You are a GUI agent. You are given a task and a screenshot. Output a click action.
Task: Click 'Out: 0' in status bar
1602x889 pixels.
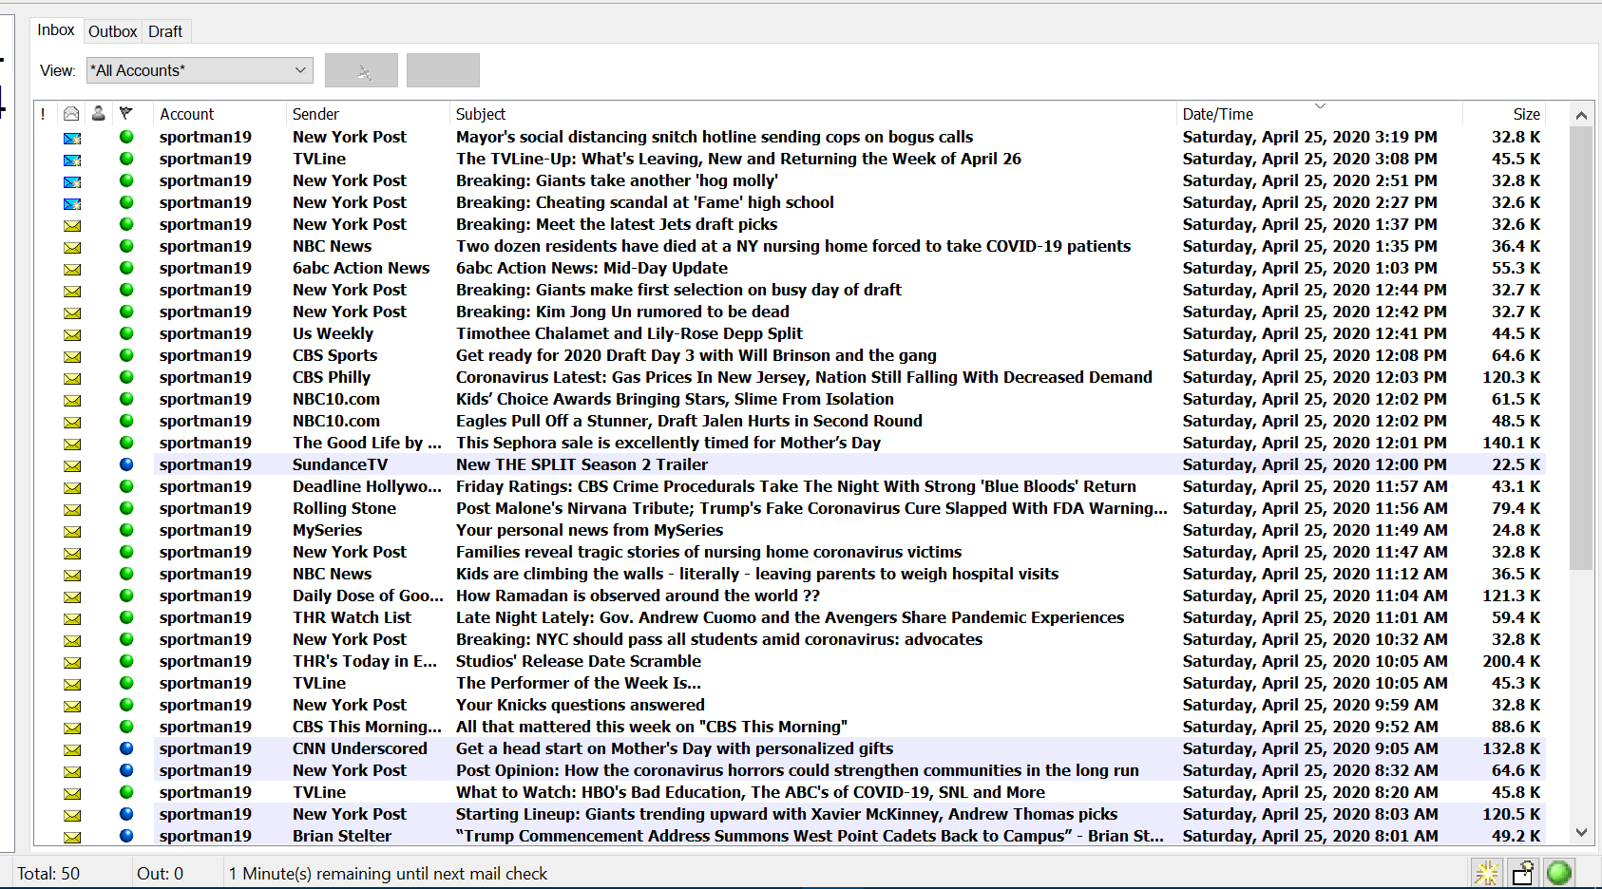click(160, 874)
